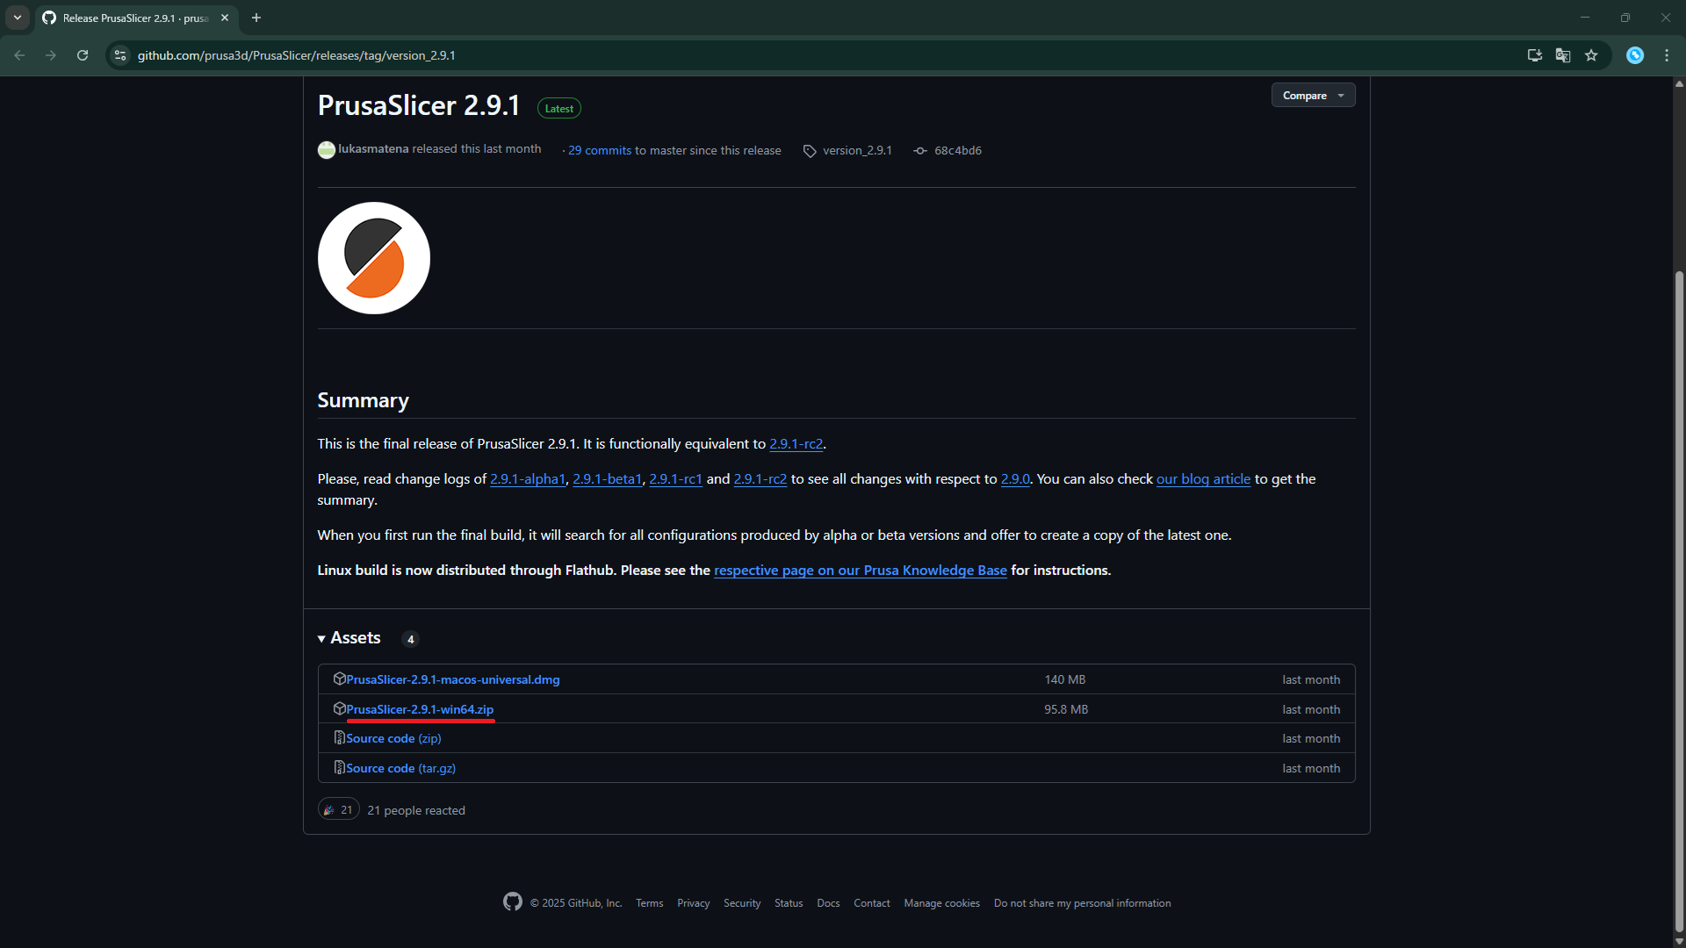
Task: Open the 2.9.1-rc1 changelog link
Action: [675, 479]
